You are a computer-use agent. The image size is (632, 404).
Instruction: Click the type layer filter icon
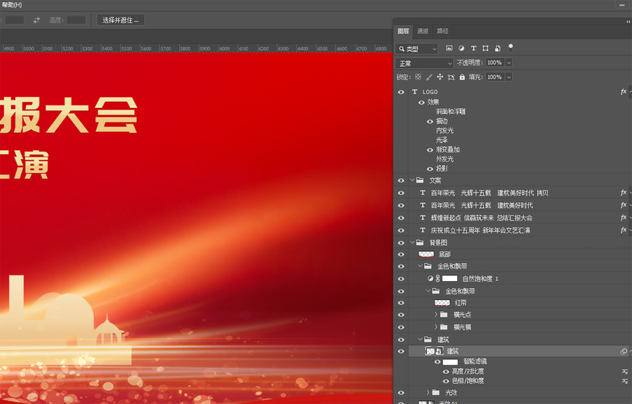click(473, 48)
